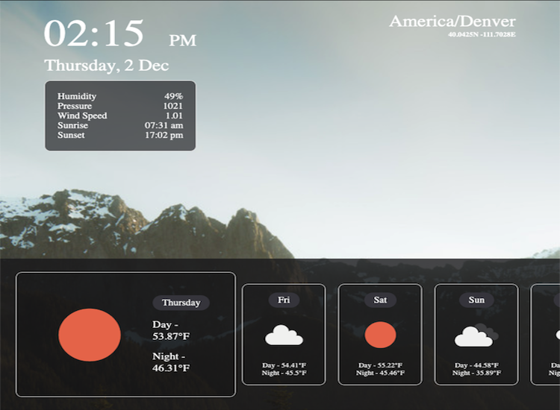The height and width of the screenshot is (410, 560).
Task: Click the America/Denver timezone title
Action: [x=452, y=22]
